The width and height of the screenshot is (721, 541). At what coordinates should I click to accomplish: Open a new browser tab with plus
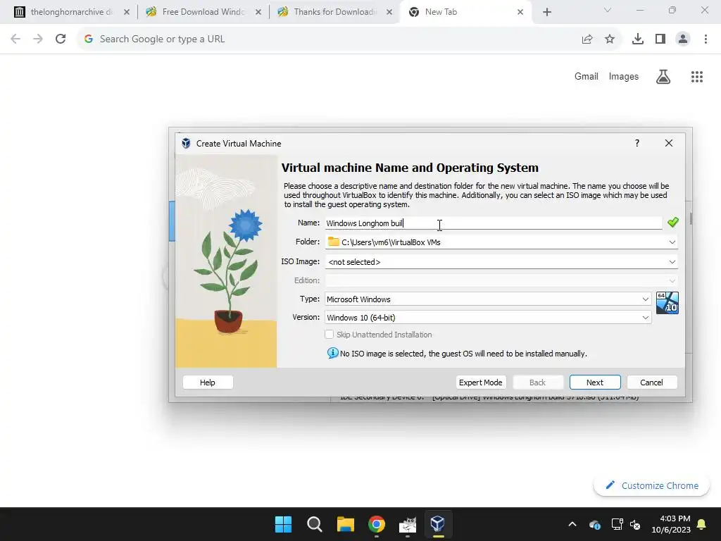(x=546, y=12)
